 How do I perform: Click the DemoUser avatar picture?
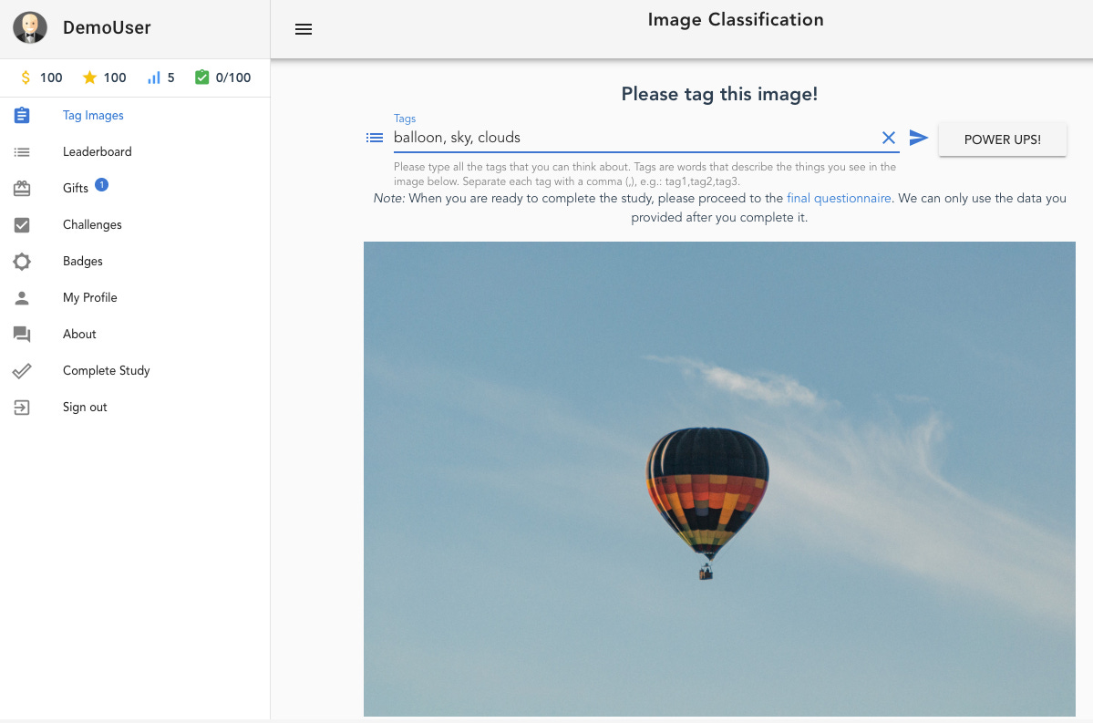point(30,28)
